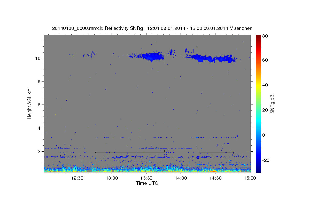
Task: Click the height tick label 10
Action: [x=38, y=58]
